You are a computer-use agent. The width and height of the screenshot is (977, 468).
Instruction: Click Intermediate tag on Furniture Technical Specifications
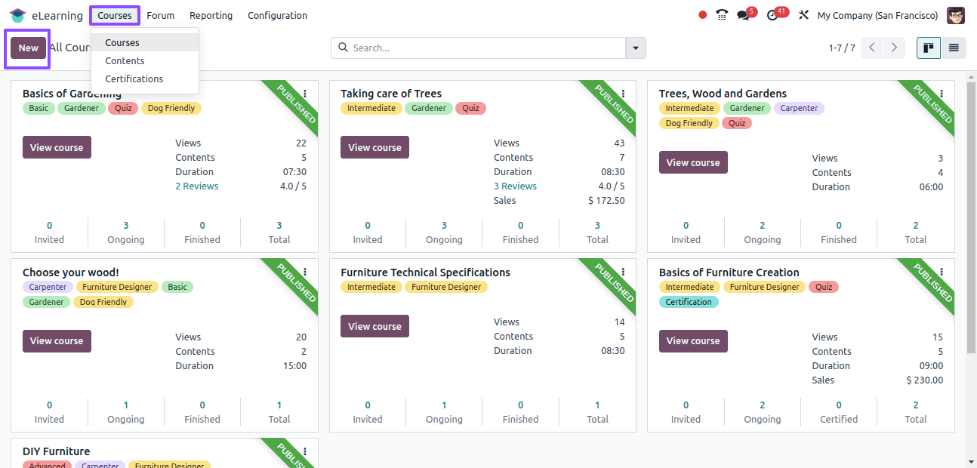point(371,287)
